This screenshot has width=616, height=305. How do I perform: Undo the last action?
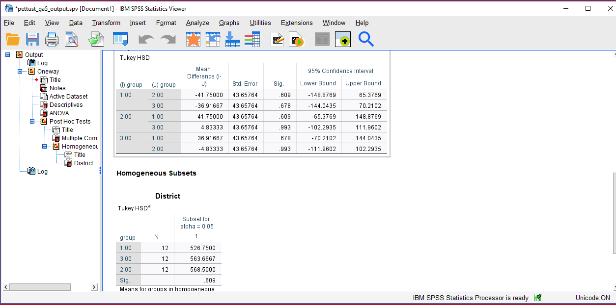pyautogui.click(x=145, y=39)
